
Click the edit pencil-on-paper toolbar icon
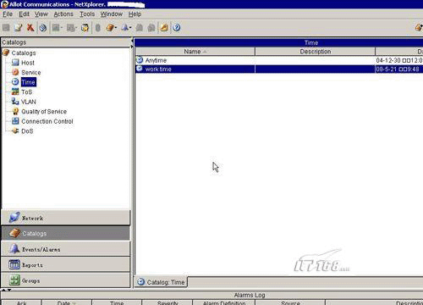tap(19, 27)
